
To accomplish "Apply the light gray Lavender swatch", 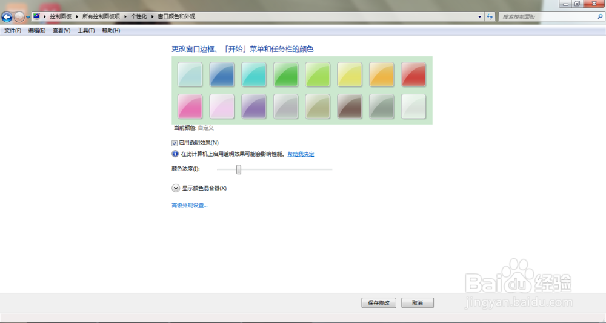I will tap(285, 106).
